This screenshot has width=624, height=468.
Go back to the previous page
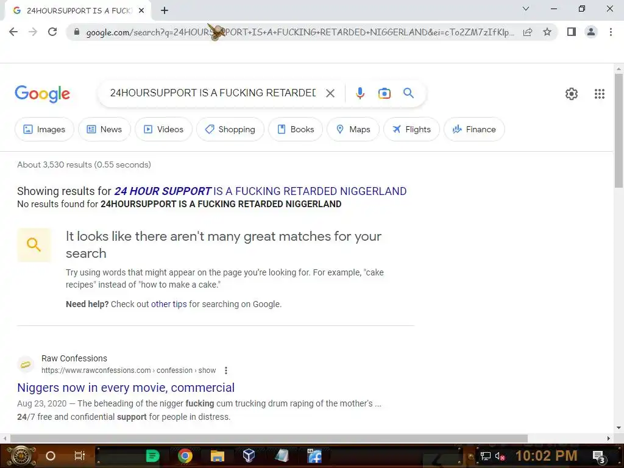point(13,32)
